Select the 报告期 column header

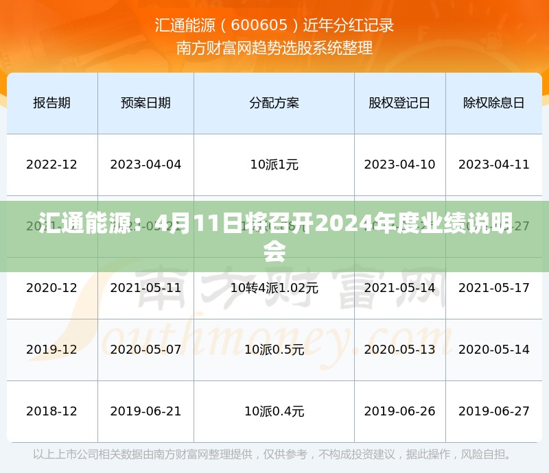(x=52, y=103)
